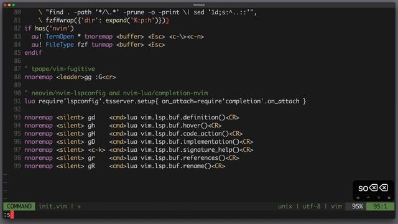Click 'vim.lsp.buf.signature_help()' on line 97
The height and width of the screenshot is (224, 398).
(x=190, y=149)
